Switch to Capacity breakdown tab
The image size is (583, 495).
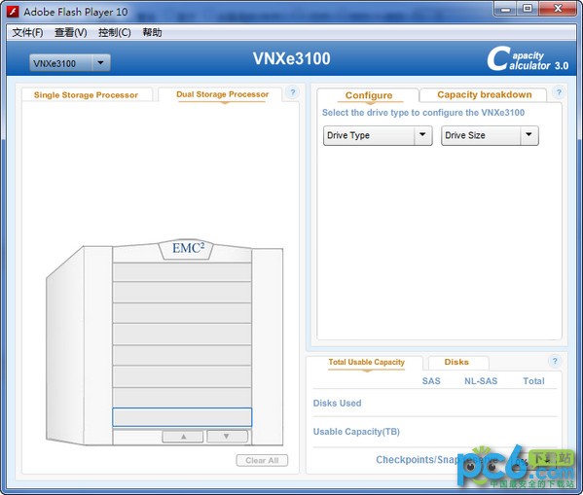click(484, 94)
